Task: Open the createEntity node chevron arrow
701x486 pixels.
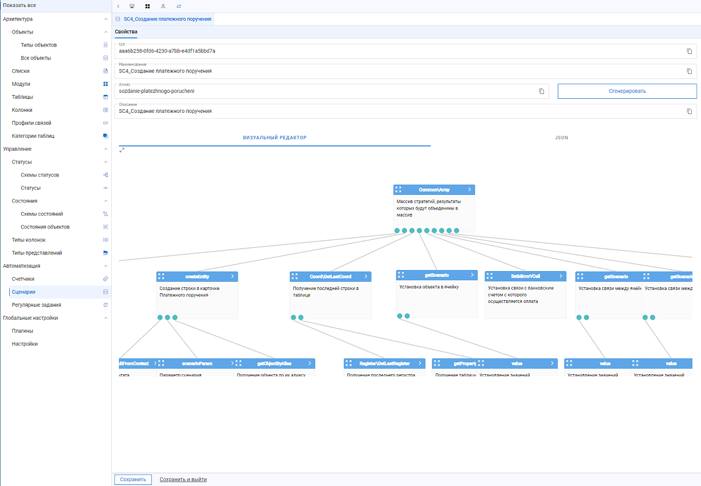Action: (x=232, y=276)
